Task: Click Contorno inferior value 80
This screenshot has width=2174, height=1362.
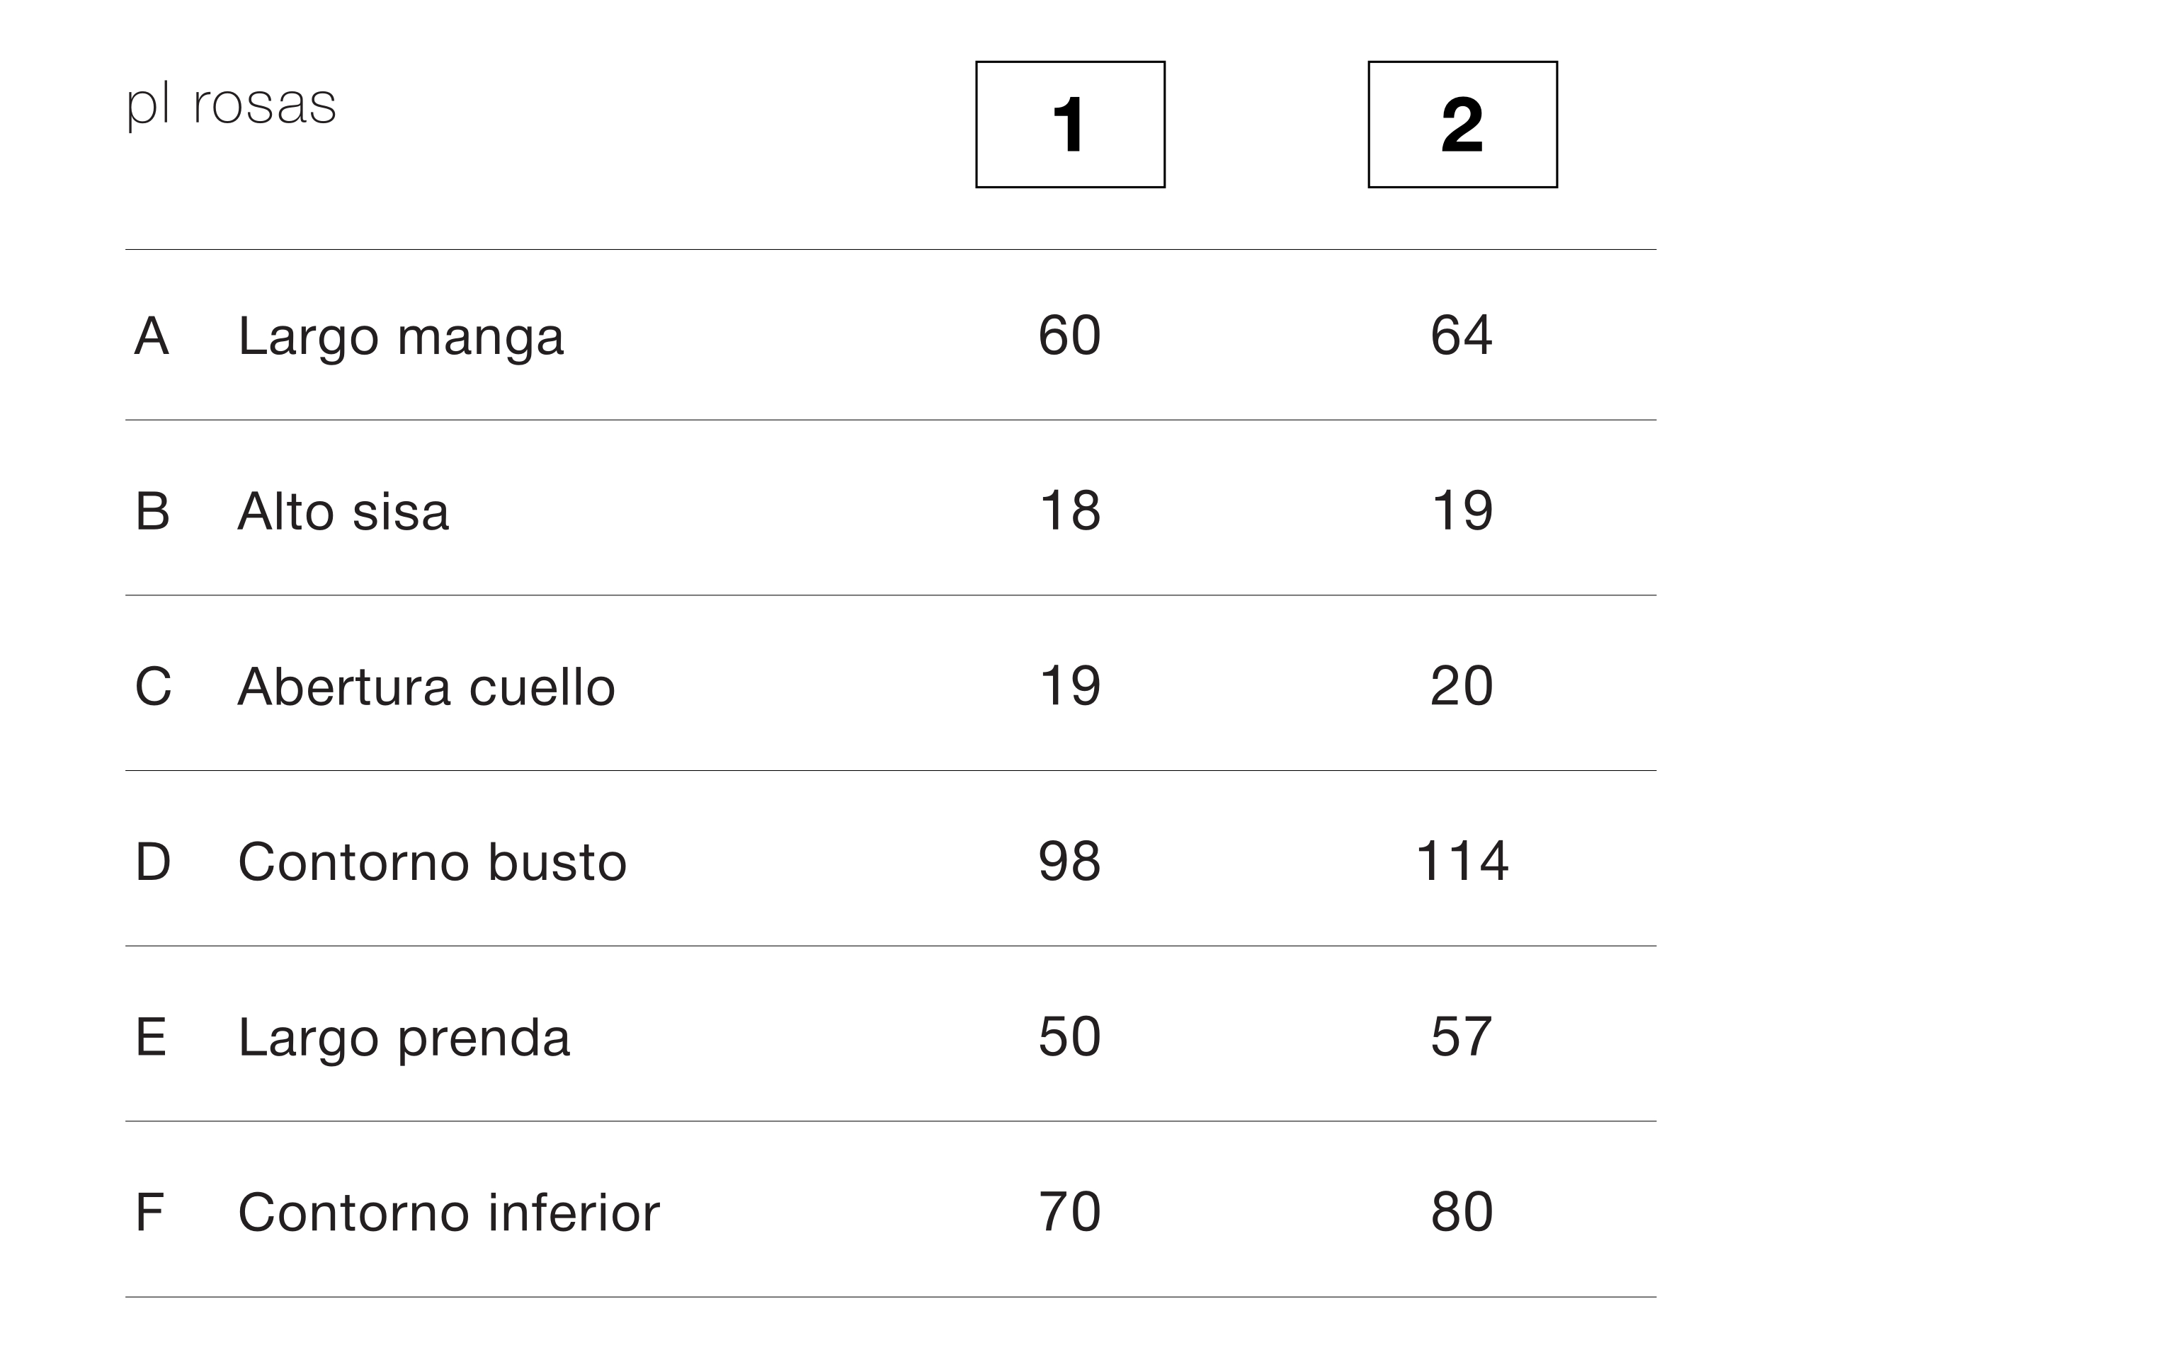Action: (1462, 1211)
